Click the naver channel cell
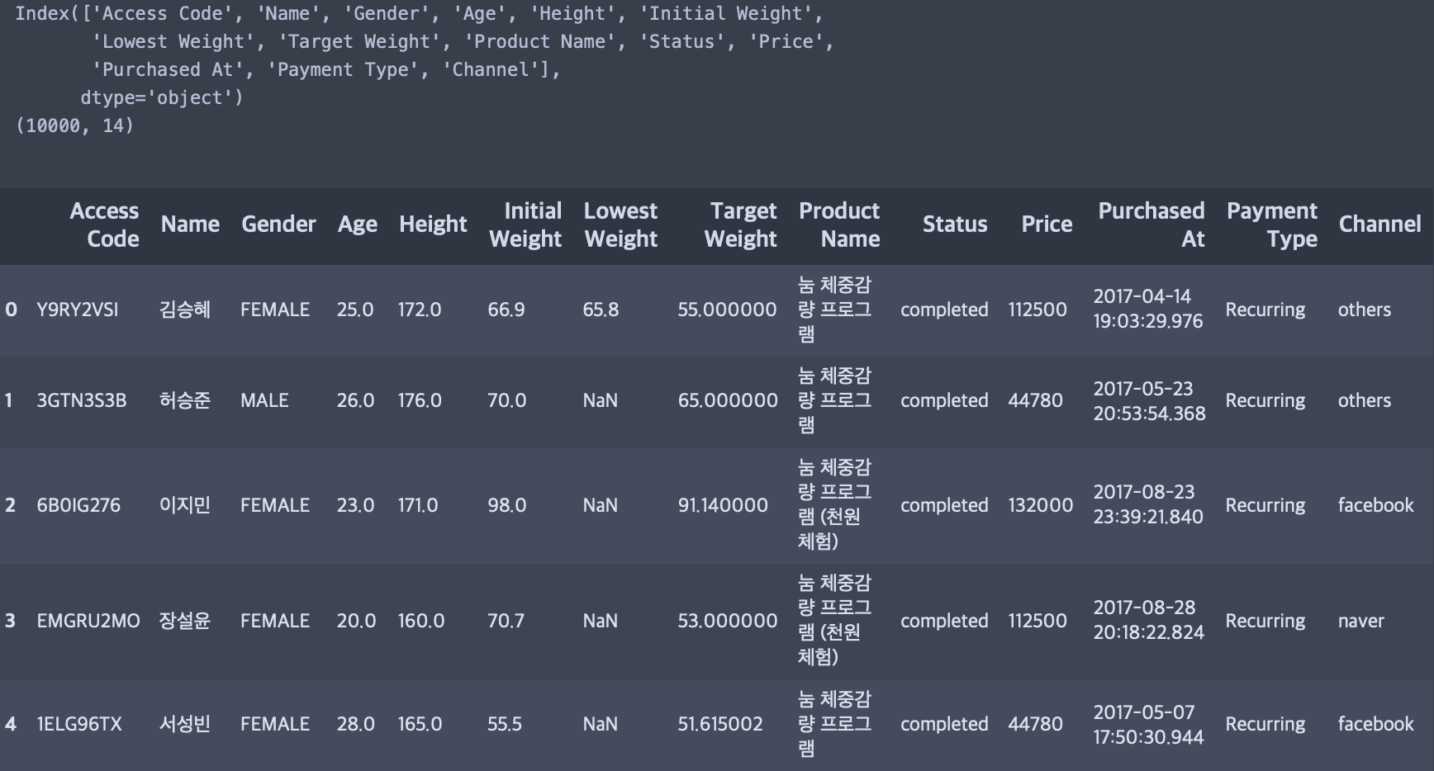The width and height of the screenshot is (1434, 771). coord(1361,621)
